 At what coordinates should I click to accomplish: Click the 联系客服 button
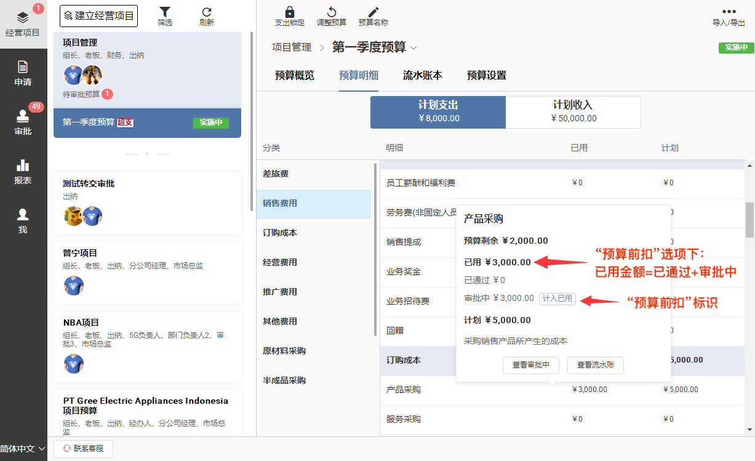[83, 449]
